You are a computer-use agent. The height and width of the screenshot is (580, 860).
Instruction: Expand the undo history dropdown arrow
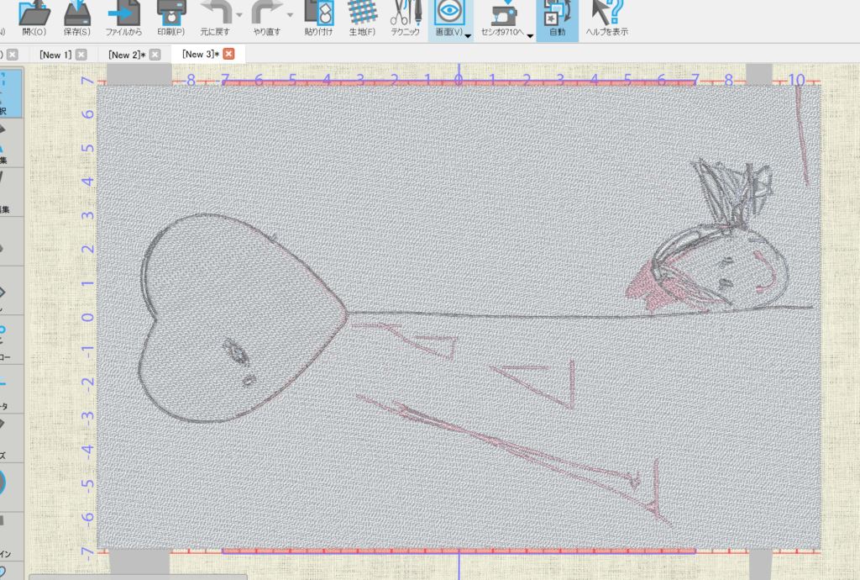click(239, 16)
